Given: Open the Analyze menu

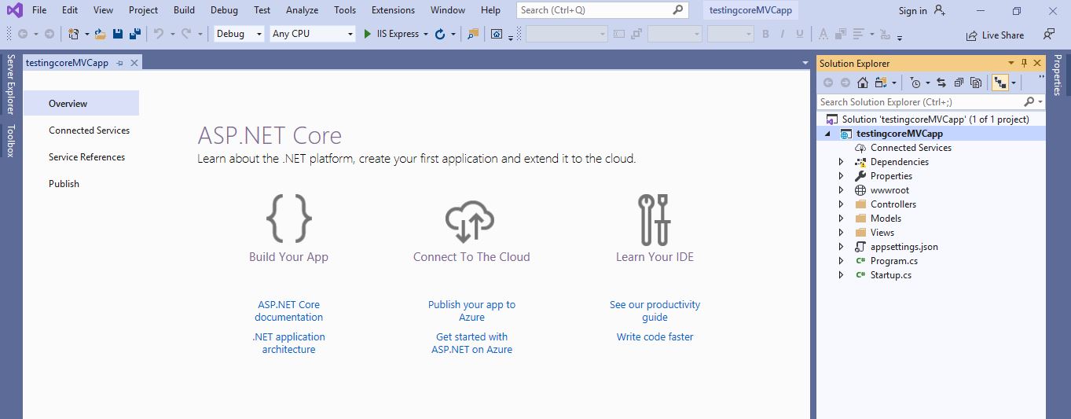Looking at the screenshot, I should (x=303, y=10).
